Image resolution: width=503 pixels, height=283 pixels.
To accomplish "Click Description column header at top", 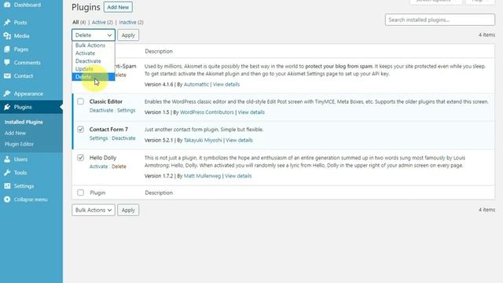I will (x=159, y=51).
